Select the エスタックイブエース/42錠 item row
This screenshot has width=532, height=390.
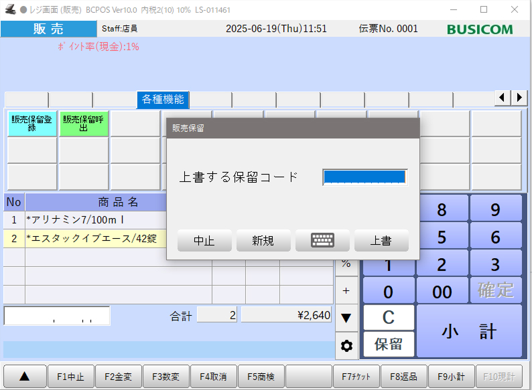coord(94,238)
